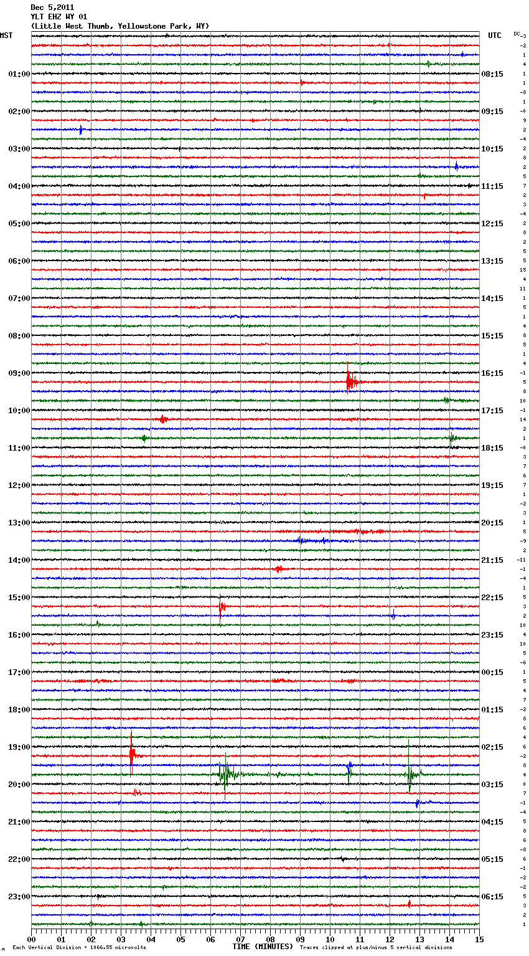
Task: Select the '04:00' MST time label
Action: [x=19, y=186]
